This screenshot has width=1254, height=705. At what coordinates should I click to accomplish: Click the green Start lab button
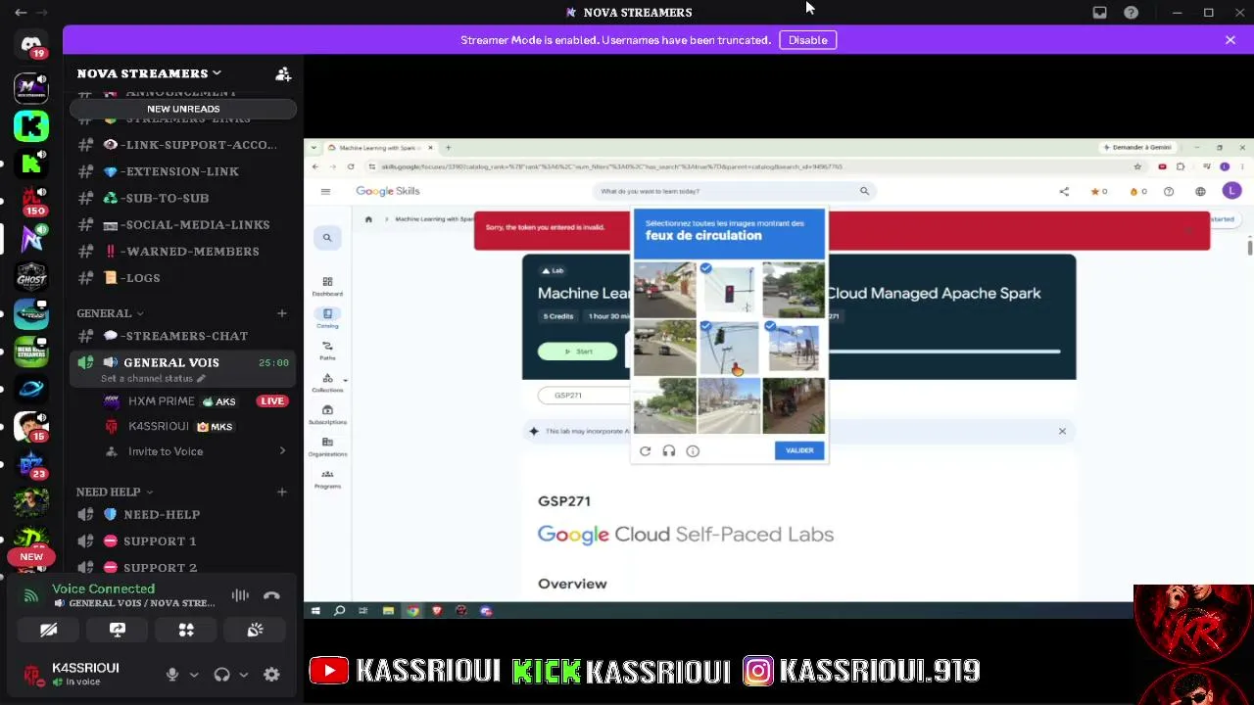point(578,352)
